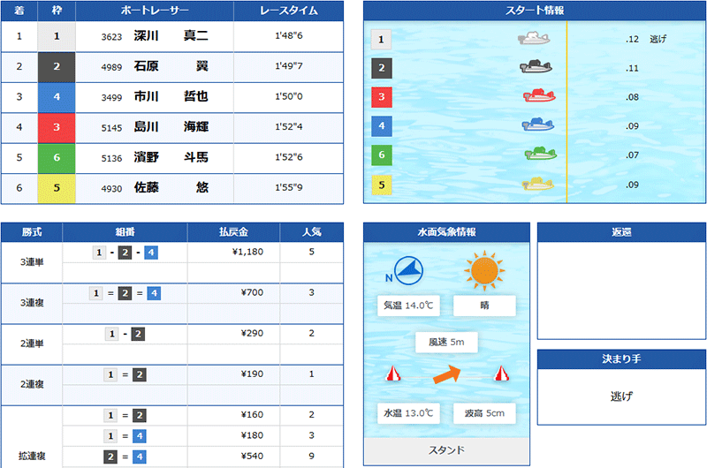Screen dimensions: 707x468
Task: Click the 返還 panel header
Action: click(x=621, y=232)
